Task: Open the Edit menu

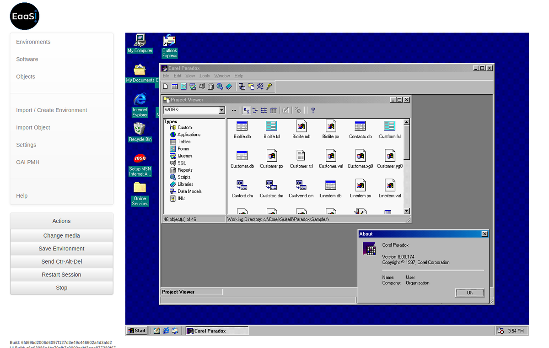Action: [177, 76]
